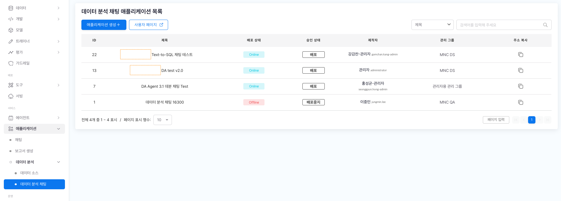Open the 제목 search filter dropdown
Viewport: 561px width, 201px height.
tap(432, 25)
